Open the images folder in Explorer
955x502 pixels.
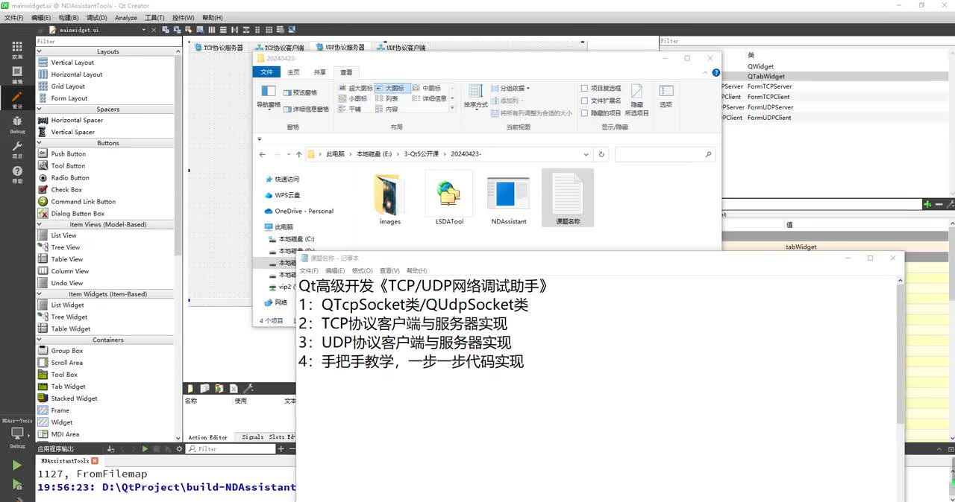click(x=389, y=200)
